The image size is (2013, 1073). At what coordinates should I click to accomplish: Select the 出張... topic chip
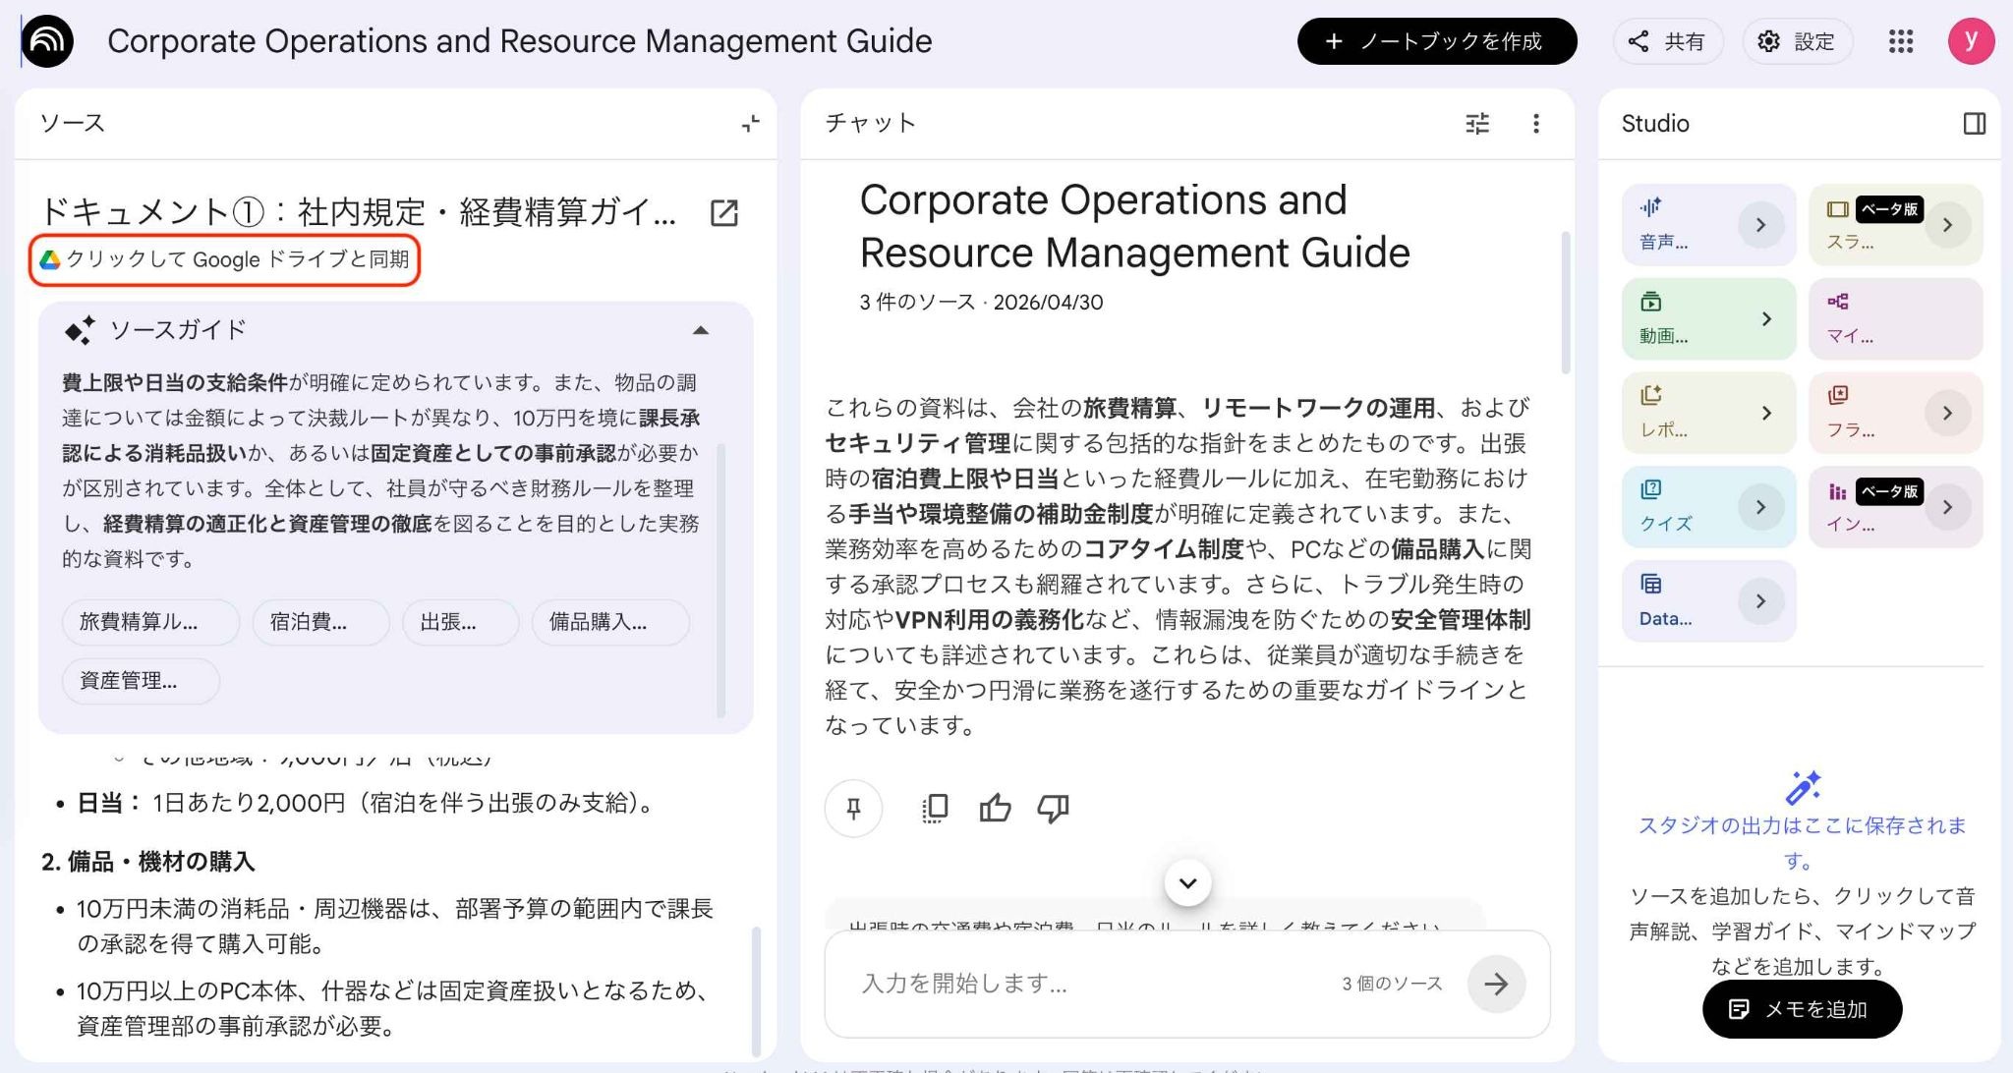pos(460,622)
